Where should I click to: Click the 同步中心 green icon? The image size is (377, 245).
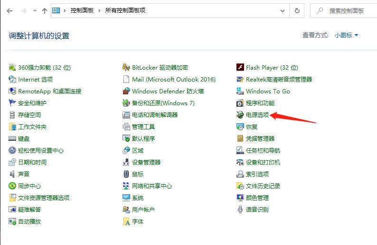point(12,186)
